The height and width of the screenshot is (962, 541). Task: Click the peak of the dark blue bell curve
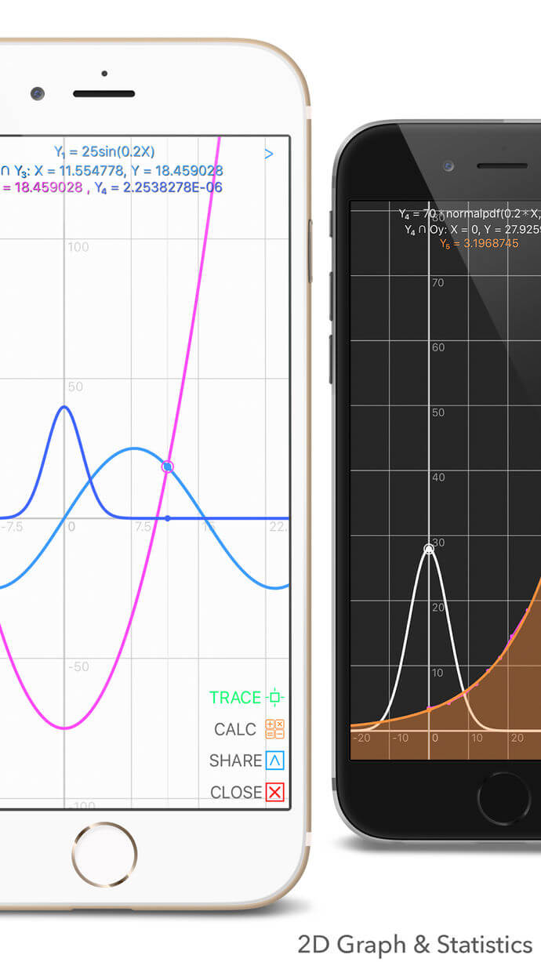click(64, 407)
